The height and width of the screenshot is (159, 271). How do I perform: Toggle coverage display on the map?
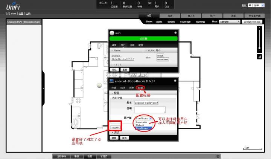(185, 21)
